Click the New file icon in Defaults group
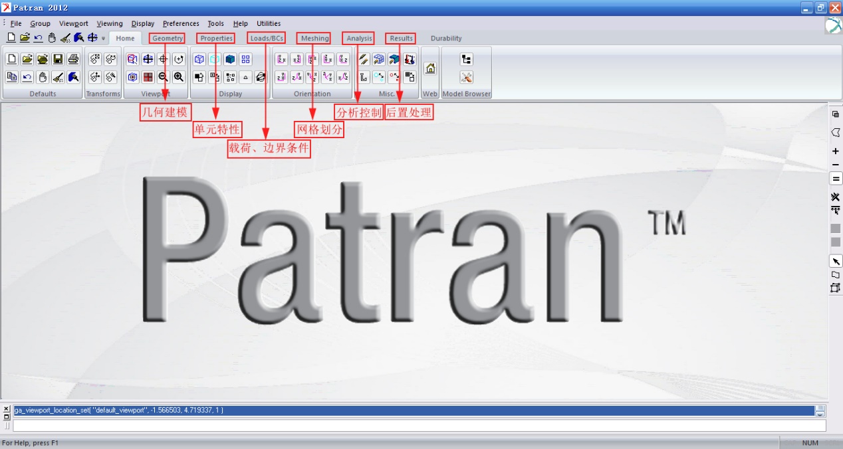The height and width of the screenshot is (449, 843). coord(12,59)
